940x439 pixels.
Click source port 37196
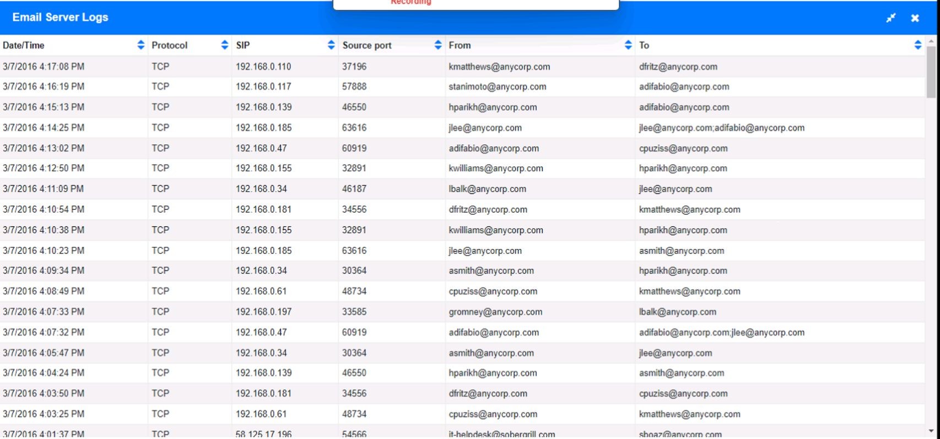[x=354, y=67]
